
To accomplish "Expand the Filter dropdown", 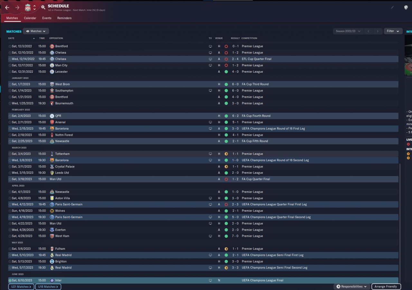I will [393, 31].
